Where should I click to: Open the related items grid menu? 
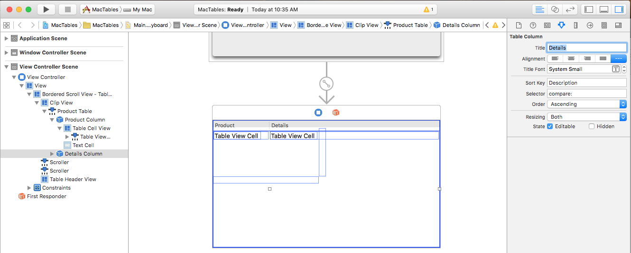click(x=7, y=25)
